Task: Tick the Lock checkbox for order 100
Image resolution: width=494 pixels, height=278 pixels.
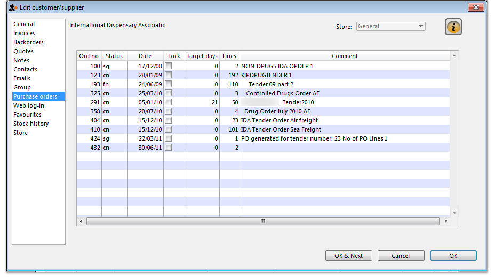Action: click(169, 66)
